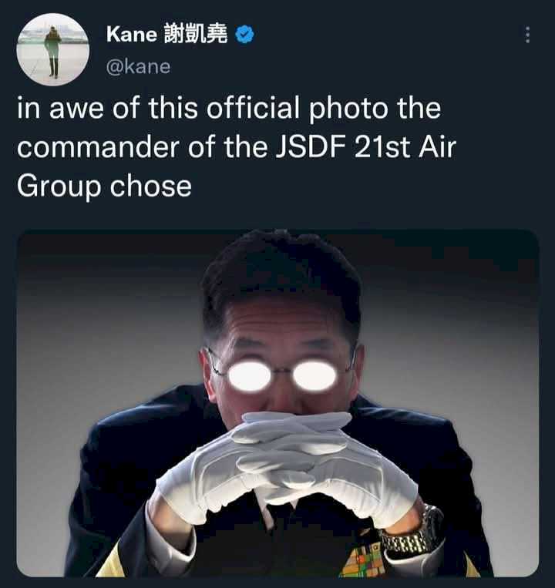The height and width of the screenshot is (588, 555).
Task: Open Kane's circular profile avatar
Action: (x=53, y=49)
